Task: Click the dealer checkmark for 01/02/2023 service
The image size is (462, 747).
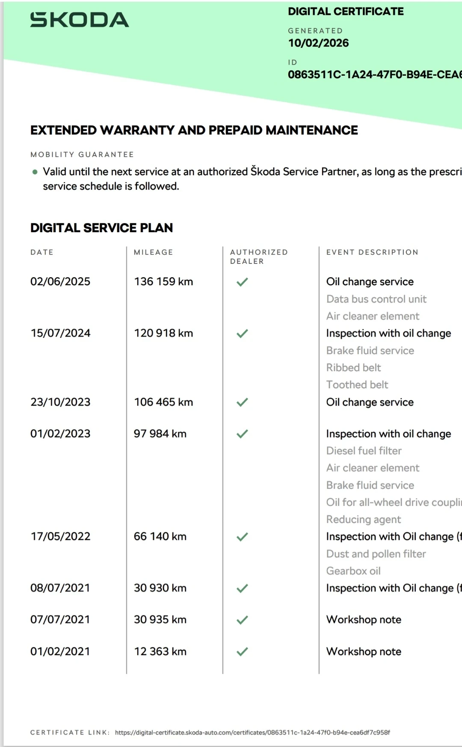Action: 242,434
